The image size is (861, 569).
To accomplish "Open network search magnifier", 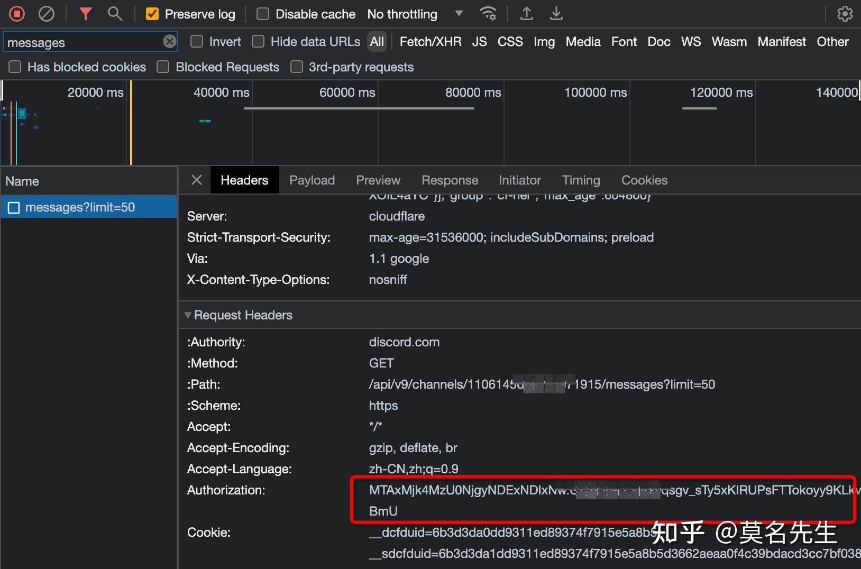I will tap(115, 14).
